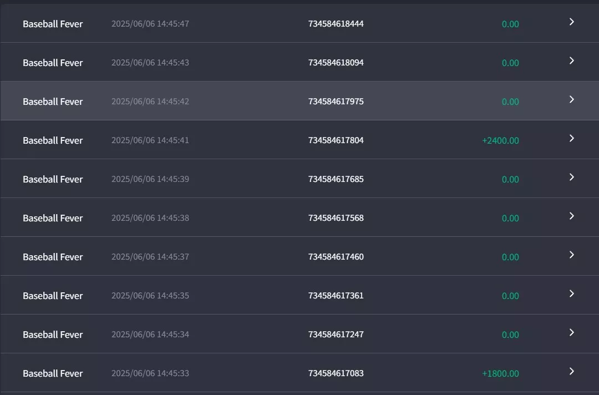Open chevron for record 734584618094
The image size is (599, 395).
pos(571,60)
